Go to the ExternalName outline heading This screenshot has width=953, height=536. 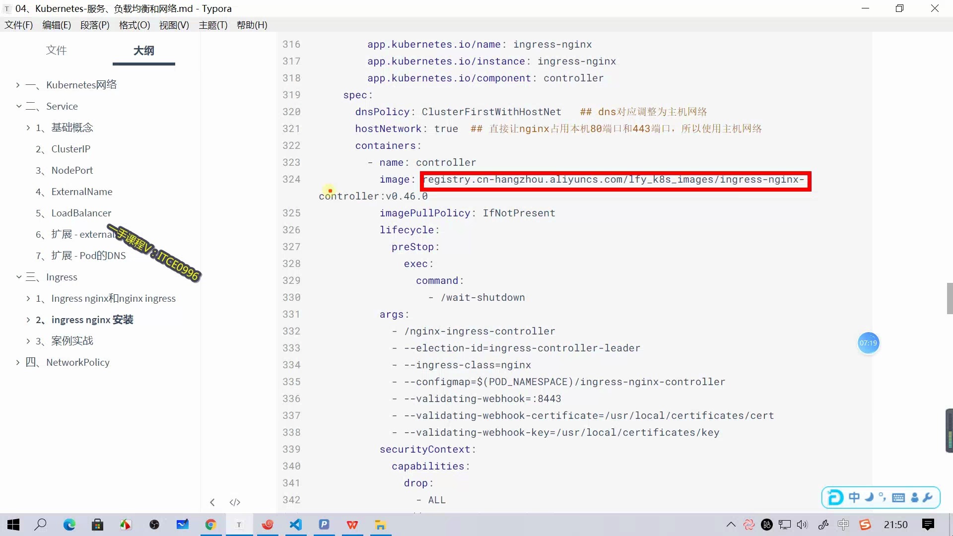tap(81, 192)
